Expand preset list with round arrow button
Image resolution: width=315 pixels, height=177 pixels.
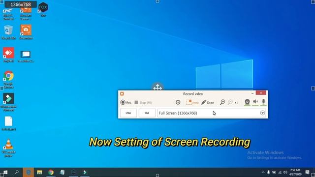pyautogui.click(x=262, y=113)
